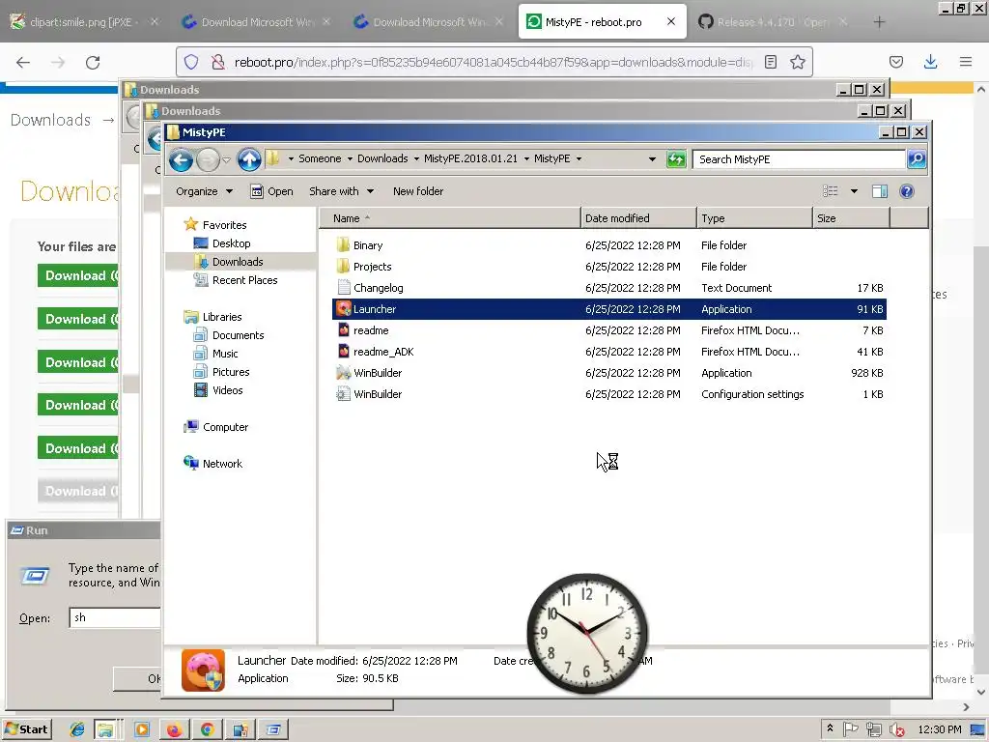Click Open in explorer toolbar

(x=271, y=191)
